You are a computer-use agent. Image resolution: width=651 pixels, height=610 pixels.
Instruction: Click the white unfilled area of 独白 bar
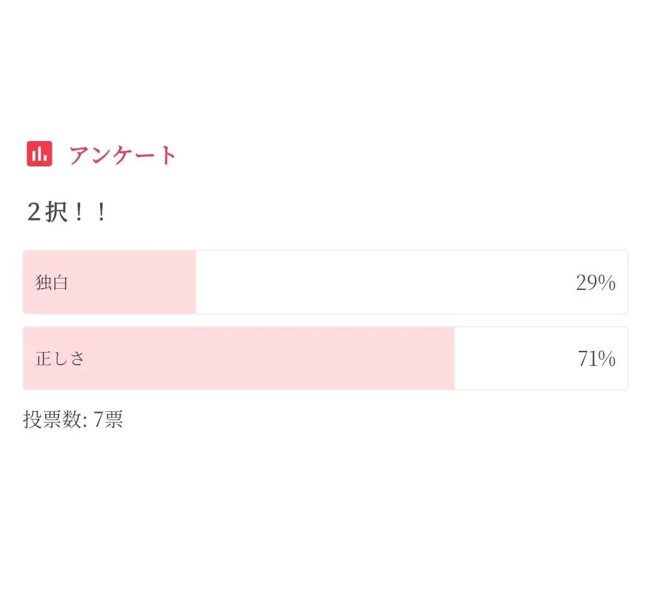pyautogui.click(x=386, y=282)
